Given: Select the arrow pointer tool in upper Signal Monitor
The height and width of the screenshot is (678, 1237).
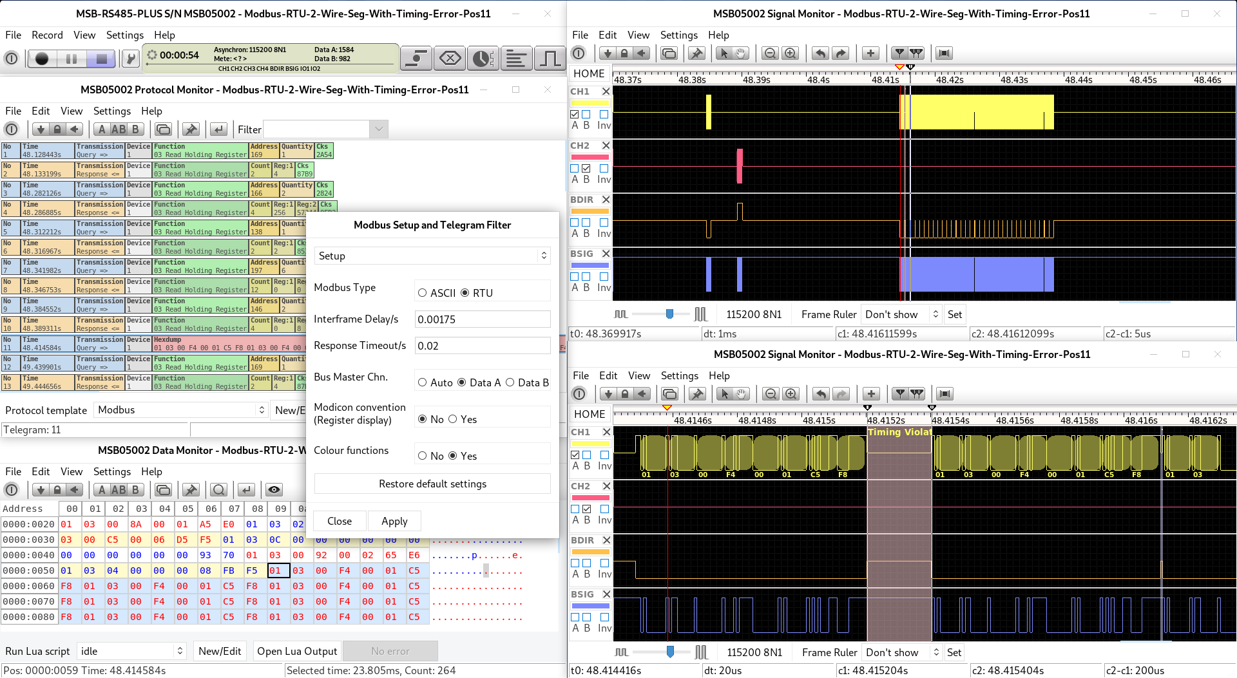Looking at the screenshot, I should [724, 53].
